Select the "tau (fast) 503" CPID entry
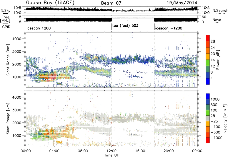Image resolution: width=228 pixels, height=157 pixels. 125,26
